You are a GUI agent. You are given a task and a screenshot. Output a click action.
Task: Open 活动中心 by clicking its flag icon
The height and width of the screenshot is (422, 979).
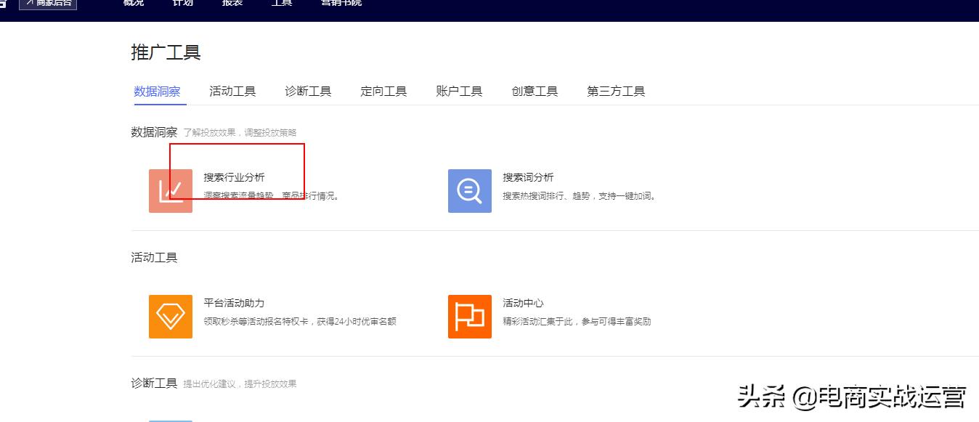pos(468,318)
